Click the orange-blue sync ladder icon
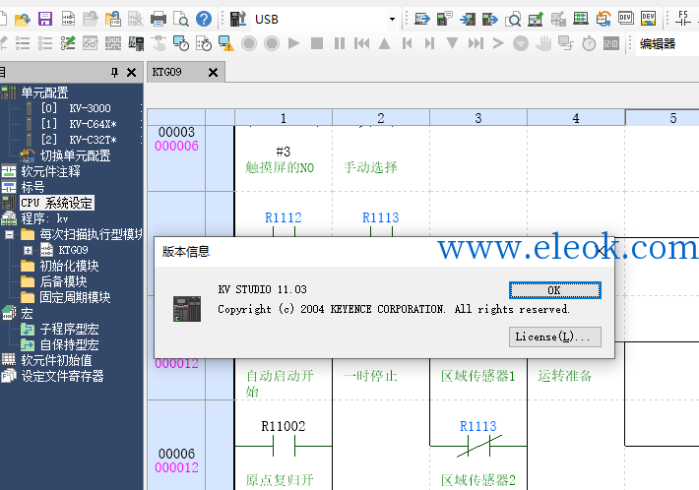 [x=604, y=19]
